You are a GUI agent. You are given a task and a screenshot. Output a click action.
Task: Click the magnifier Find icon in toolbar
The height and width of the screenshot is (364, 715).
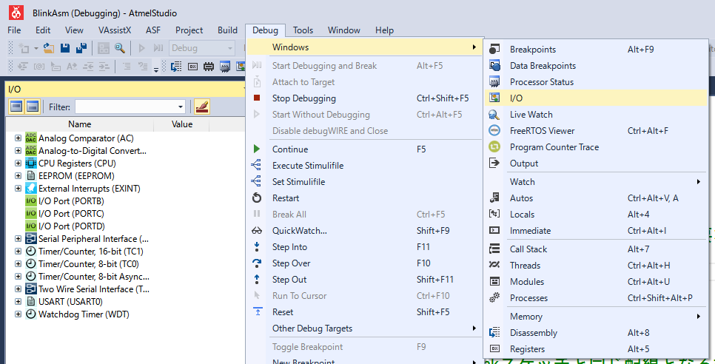click(119, 48)
